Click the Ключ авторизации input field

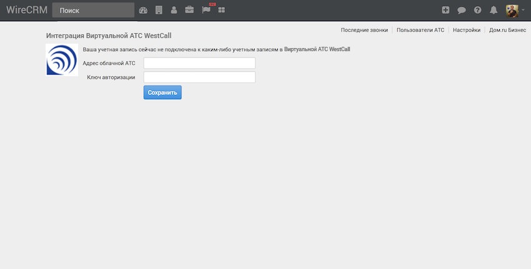pos(199,77)
